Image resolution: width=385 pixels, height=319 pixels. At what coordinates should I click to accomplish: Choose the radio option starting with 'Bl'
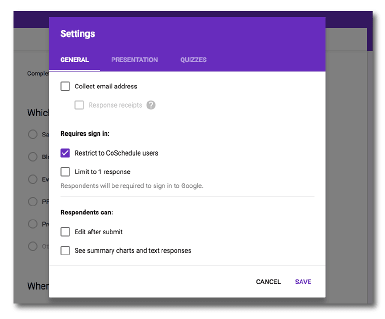pos(33,157)
